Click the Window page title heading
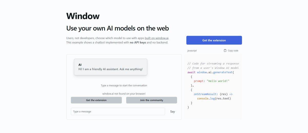Screen dimensions: 308x133 click(x=83, y=16)
